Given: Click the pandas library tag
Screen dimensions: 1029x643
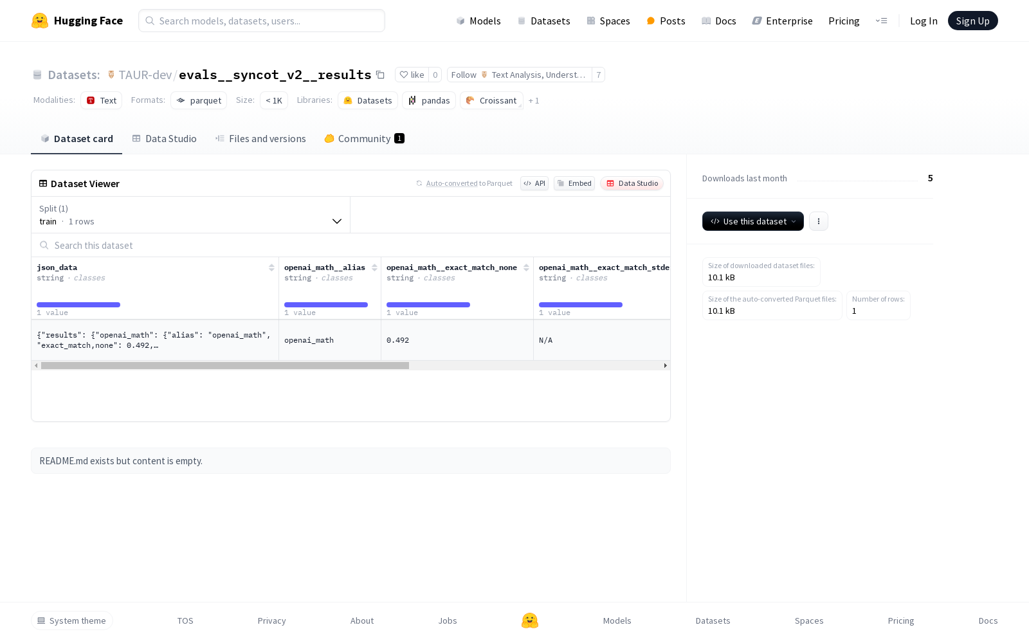Looking at the screenshot, I should point(429,100).
